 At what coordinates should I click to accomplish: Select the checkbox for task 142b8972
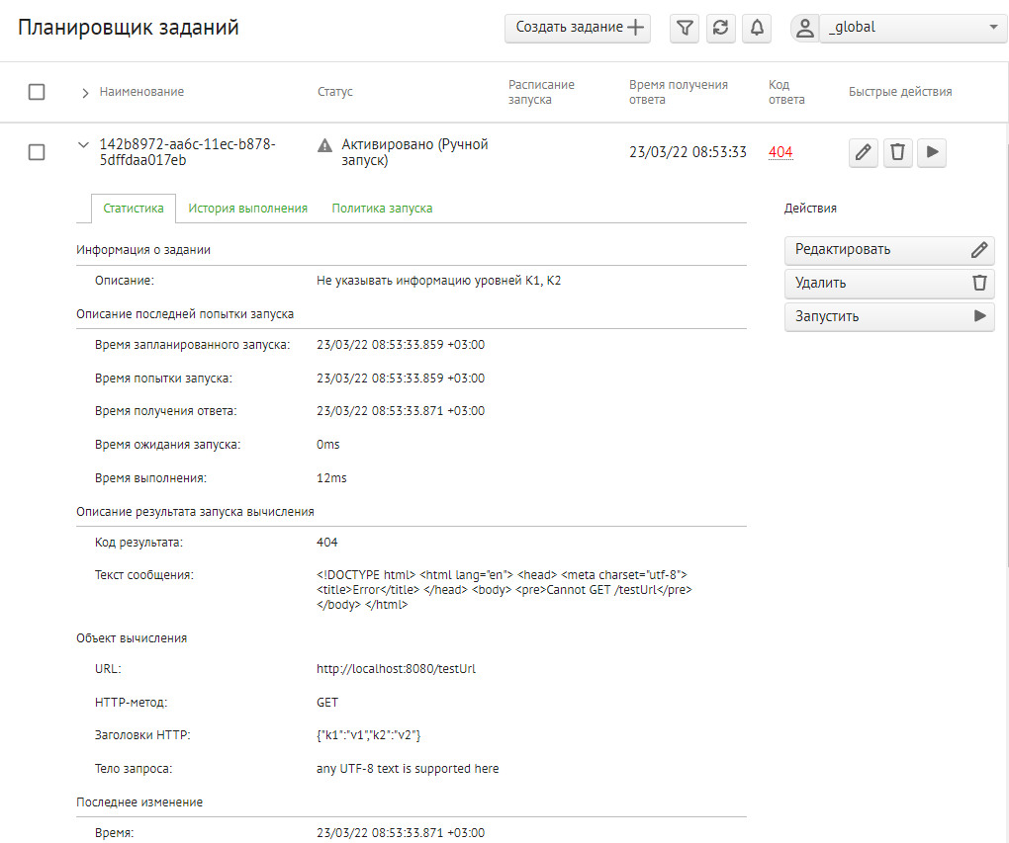pos(37,152)
